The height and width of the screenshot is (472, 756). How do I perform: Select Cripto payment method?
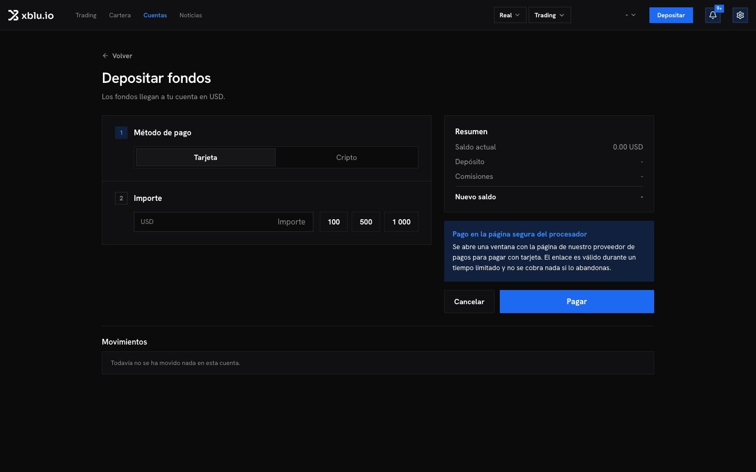tap(346, 157)
